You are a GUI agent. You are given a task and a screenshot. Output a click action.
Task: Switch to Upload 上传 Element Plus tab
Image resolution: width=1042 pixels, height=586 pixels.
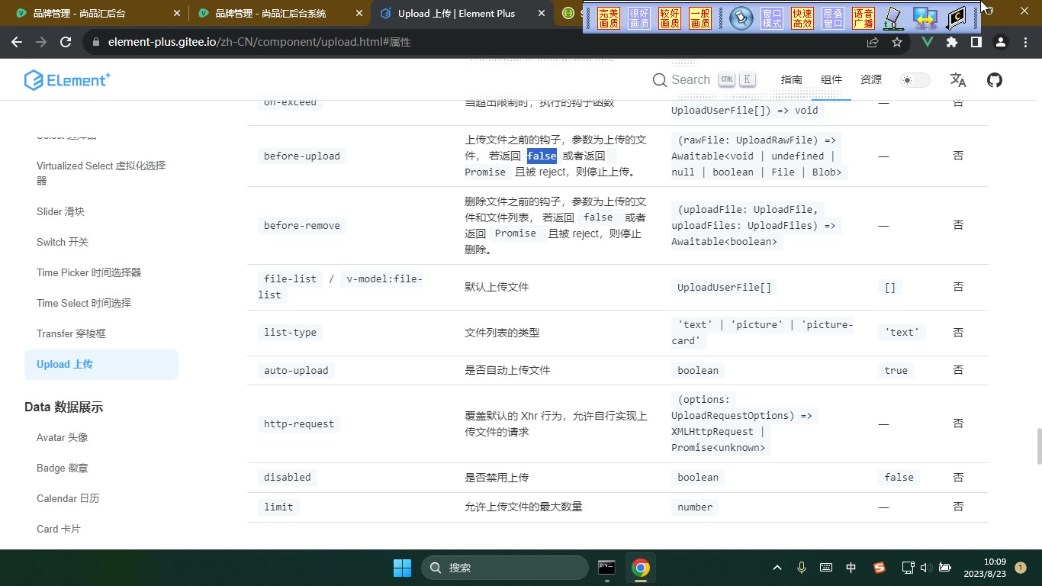[x=462, y=14]
